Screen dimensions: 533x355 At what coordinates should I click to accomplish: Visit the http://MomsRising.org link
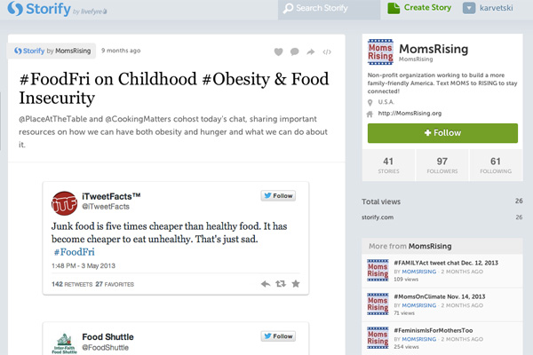click(x=410, y=114)
